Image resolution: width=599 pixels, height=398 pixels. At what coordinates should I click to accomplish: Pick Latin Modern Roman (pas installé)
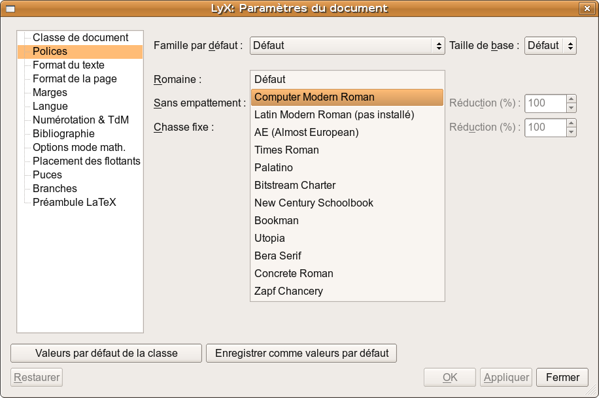pyautogui.click(x=334, y=115)
